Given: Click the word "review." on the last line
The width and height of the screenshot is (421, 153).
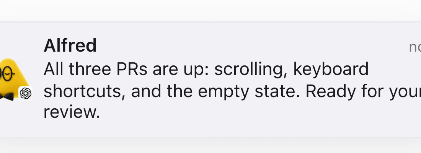Looking at the screenshot, I should coord(72,113).
